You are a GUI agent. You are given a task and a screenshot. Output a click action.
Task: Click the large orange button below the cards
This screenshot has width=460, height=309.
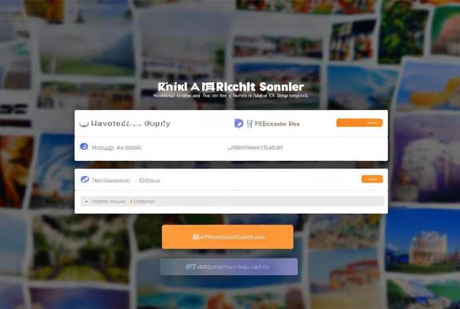[227, 237]
